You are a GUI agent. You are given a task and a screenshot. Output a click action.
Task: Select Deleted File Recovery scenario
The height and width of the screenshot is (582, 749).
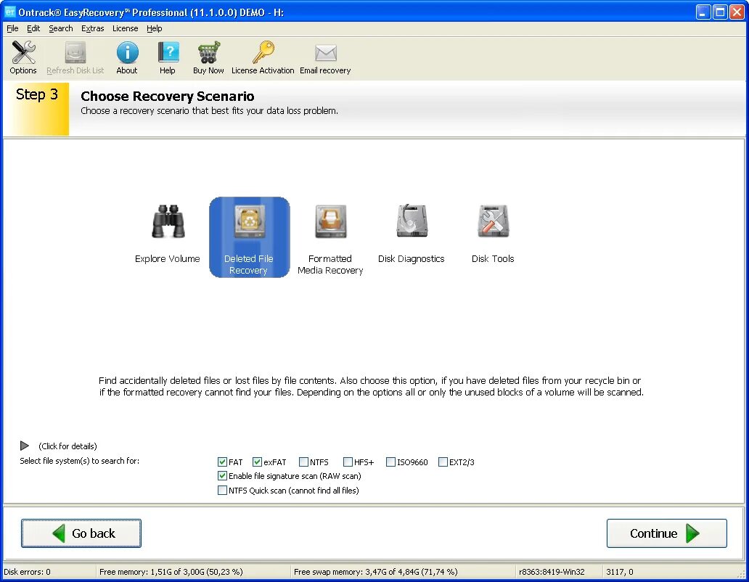click(249, 237)
